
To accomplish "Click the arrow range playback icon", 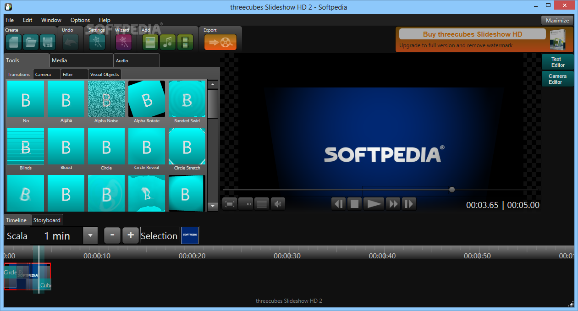I will (x=246, y=204).
